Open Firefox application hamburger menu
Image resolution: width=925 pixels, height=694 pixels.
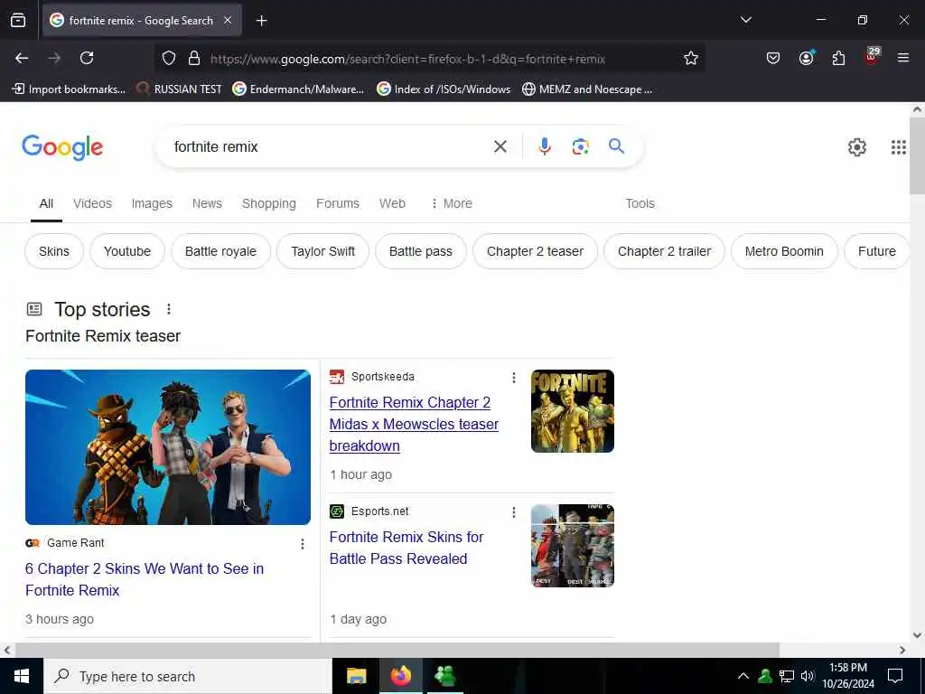(x=902, y=58)
